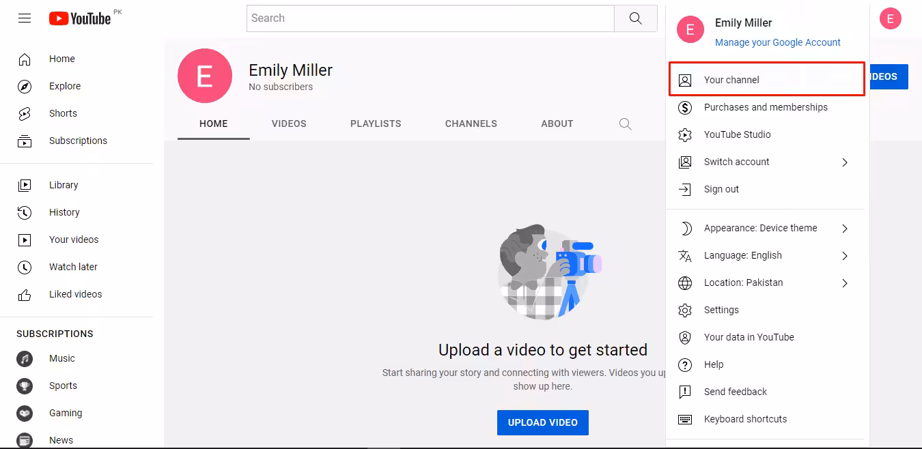Click the Your channel person icon
The image size is (922, 449).
point(685,80)
